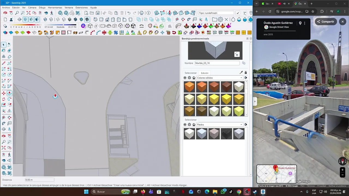
Task: Click the In Model home icon in materials
Action: [193, 78]
